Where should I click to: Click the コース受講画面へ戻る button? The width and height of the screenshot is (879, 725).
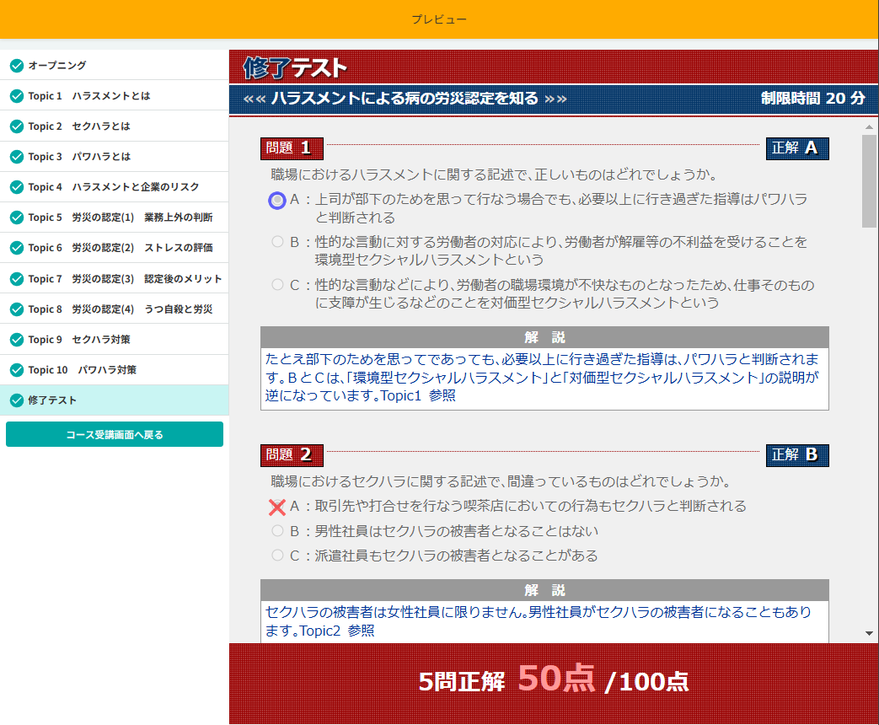click(115, 434)
